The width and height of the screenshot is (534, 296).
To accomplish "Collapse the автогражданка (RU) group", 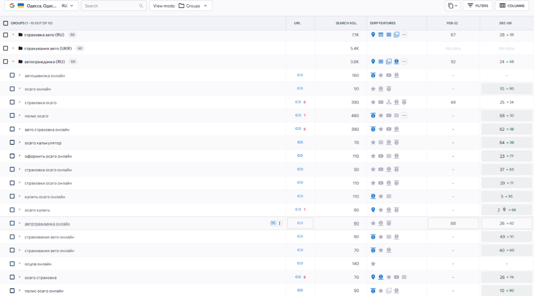I will point(13,61).
